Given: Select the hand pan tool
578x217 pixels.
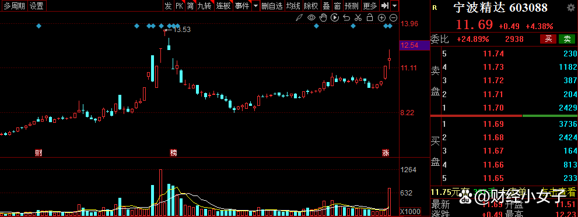Looking at the screenshot, I should click(x=323, y=17).
